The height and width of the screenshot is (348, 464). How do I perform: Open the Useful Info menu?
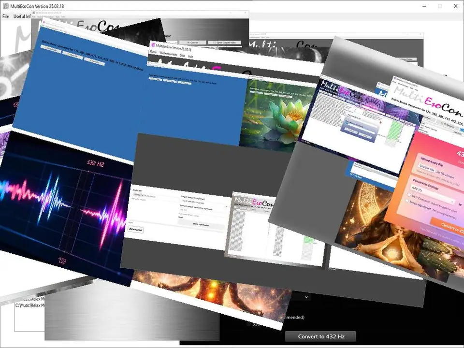22,16
